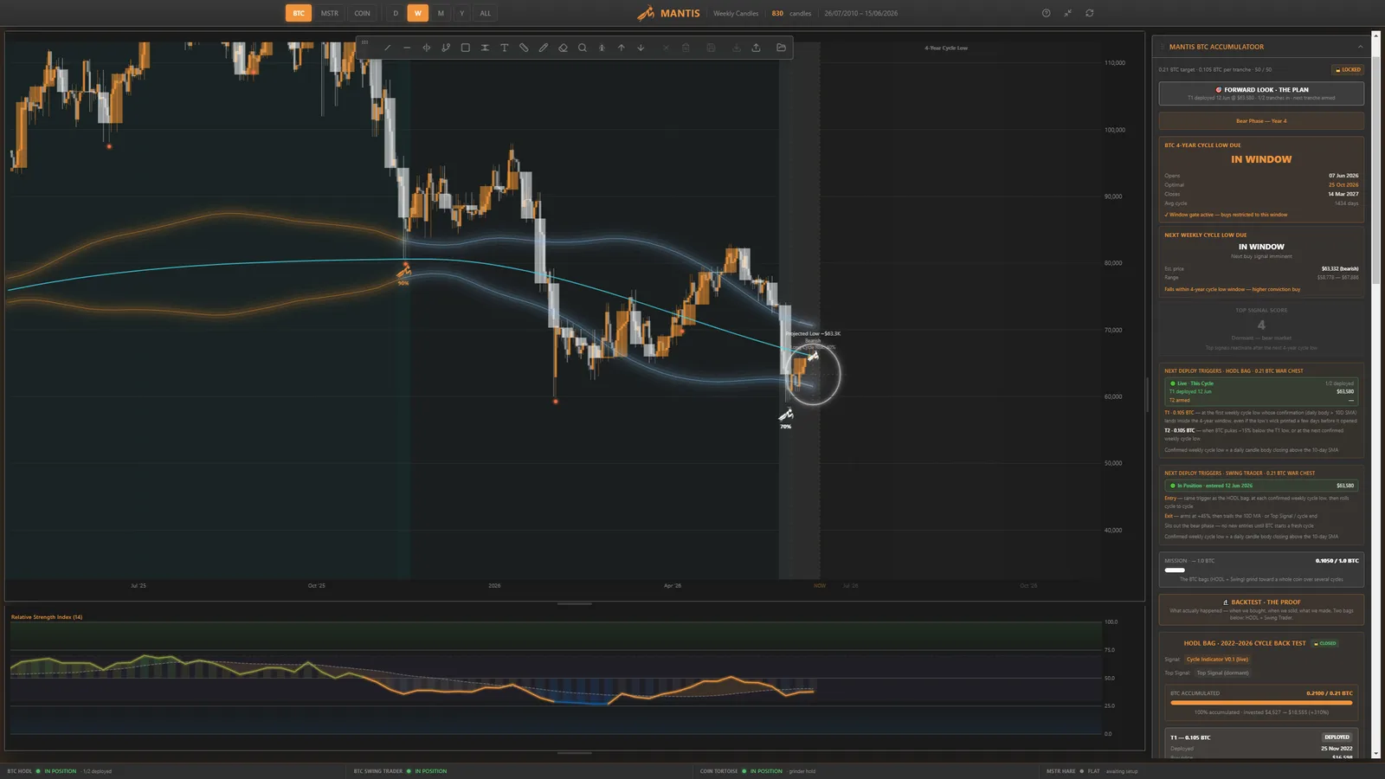Image resolution: width=1385 pixels, height=779 pixels.
Task: Click the refresh icon in top bar
Action: tap(1090, 13)
